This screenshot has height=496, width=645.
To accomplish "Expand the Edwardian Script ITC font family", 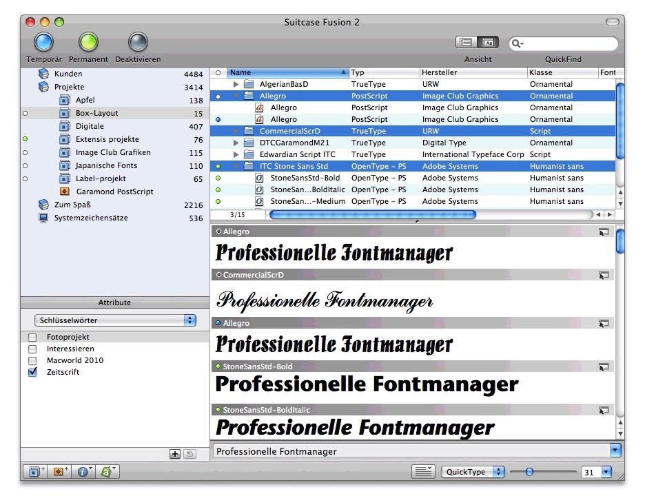I will click(x=237, y=155).
